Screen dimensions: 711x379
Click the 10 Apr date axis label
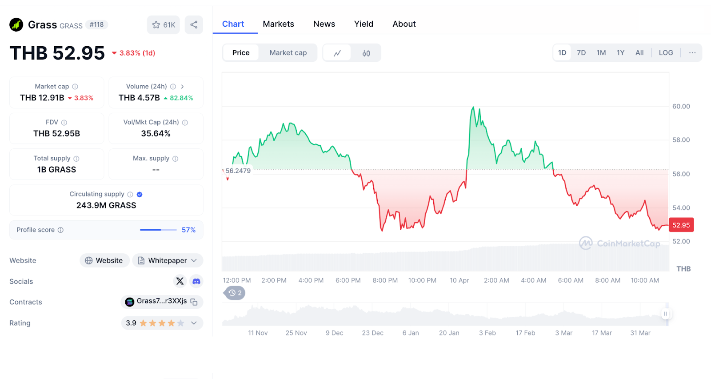click(x=459, y=280)
